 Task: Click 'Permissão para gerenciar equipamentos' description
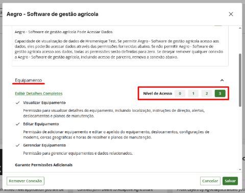pyautogui.click(x=78, y=153)
